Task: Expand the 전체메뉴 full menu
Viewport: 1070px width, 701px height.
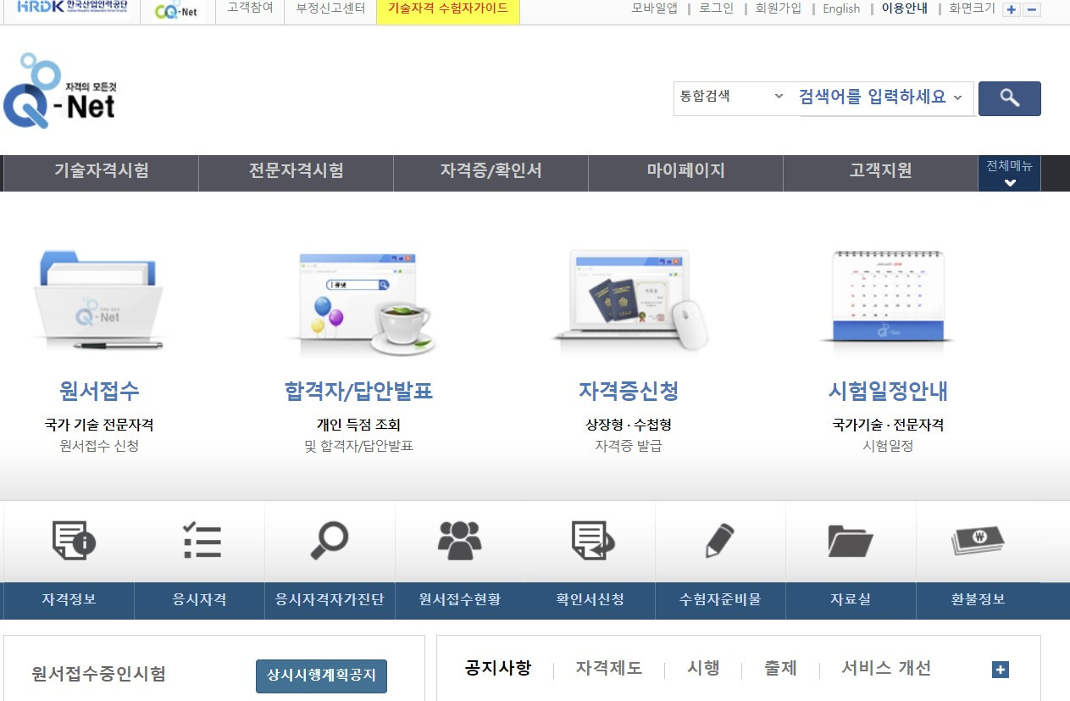Action: [1009, 173]
